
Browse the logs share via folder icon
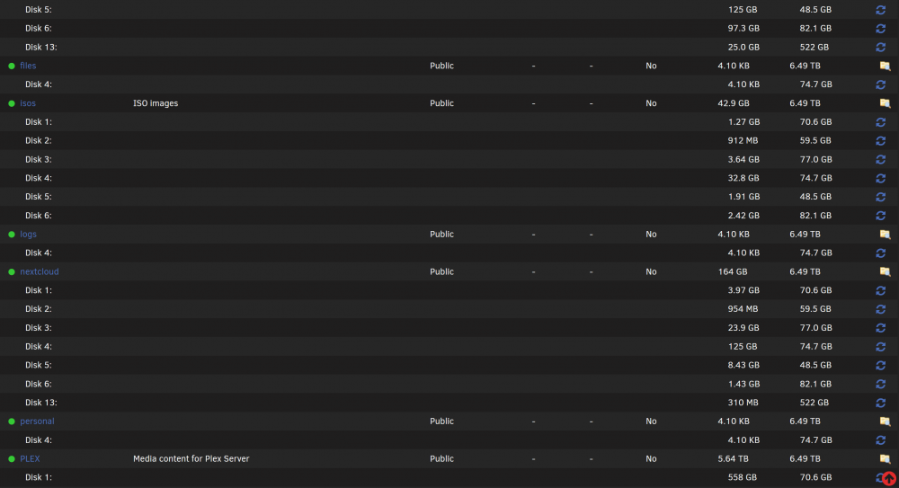tap(885, 234)
